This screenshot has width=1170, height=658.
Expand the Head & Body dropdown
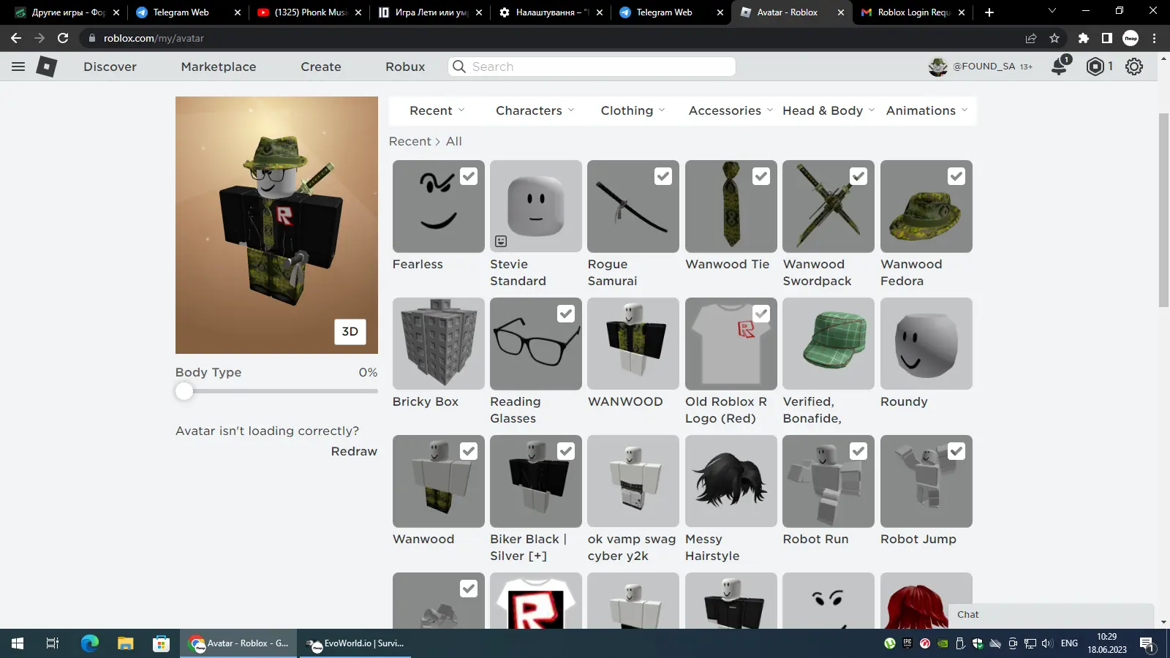[x=829, y=110]
